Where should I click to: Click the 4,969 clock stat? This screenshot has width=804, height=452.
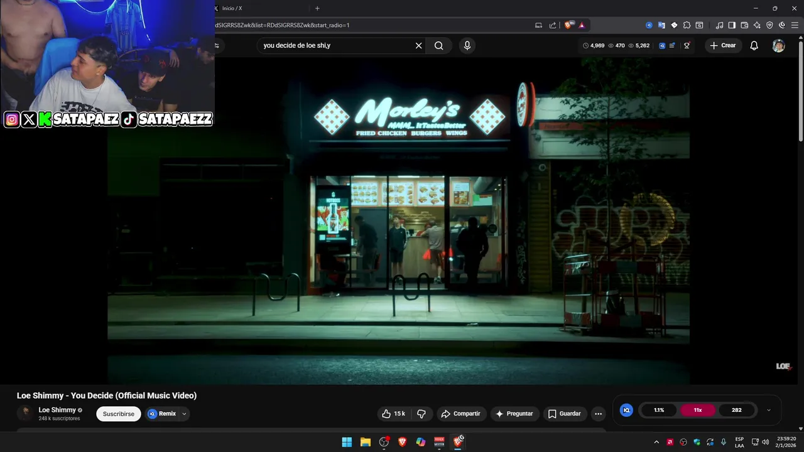594,45
